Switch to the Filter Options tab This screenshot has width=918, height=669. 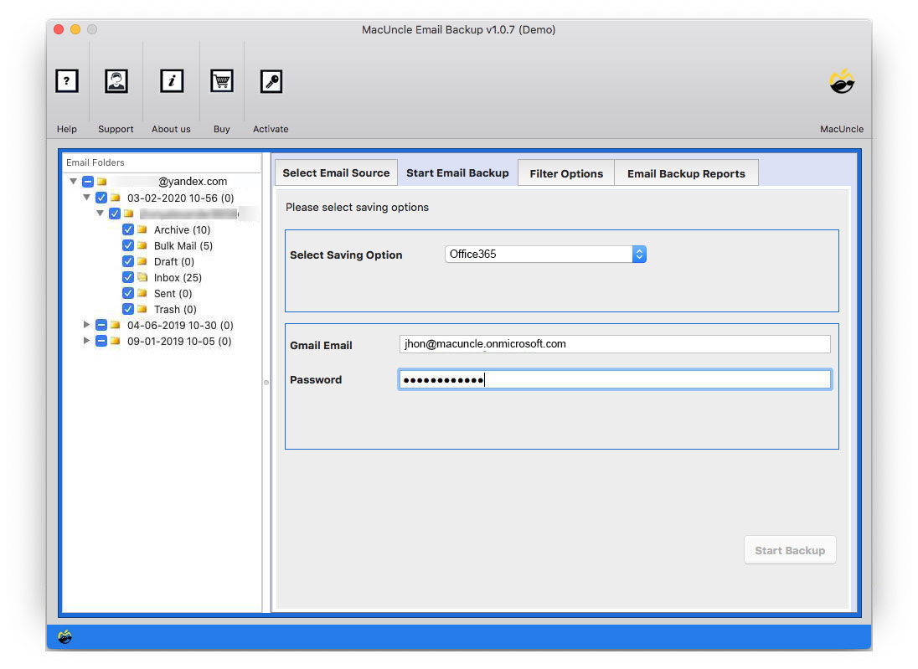565,172
